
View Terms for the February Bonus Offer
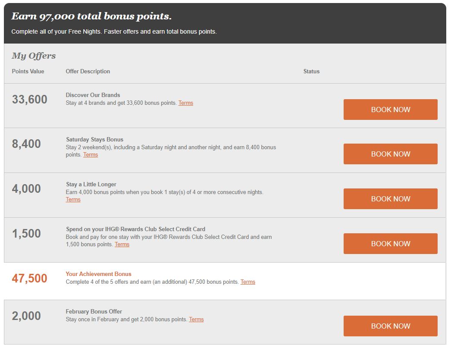196,320
